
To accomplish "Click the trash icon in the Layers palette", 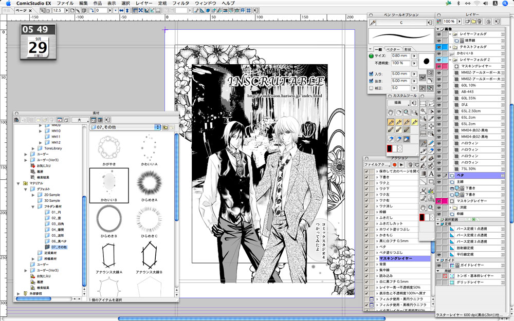I will coord(479,22).
